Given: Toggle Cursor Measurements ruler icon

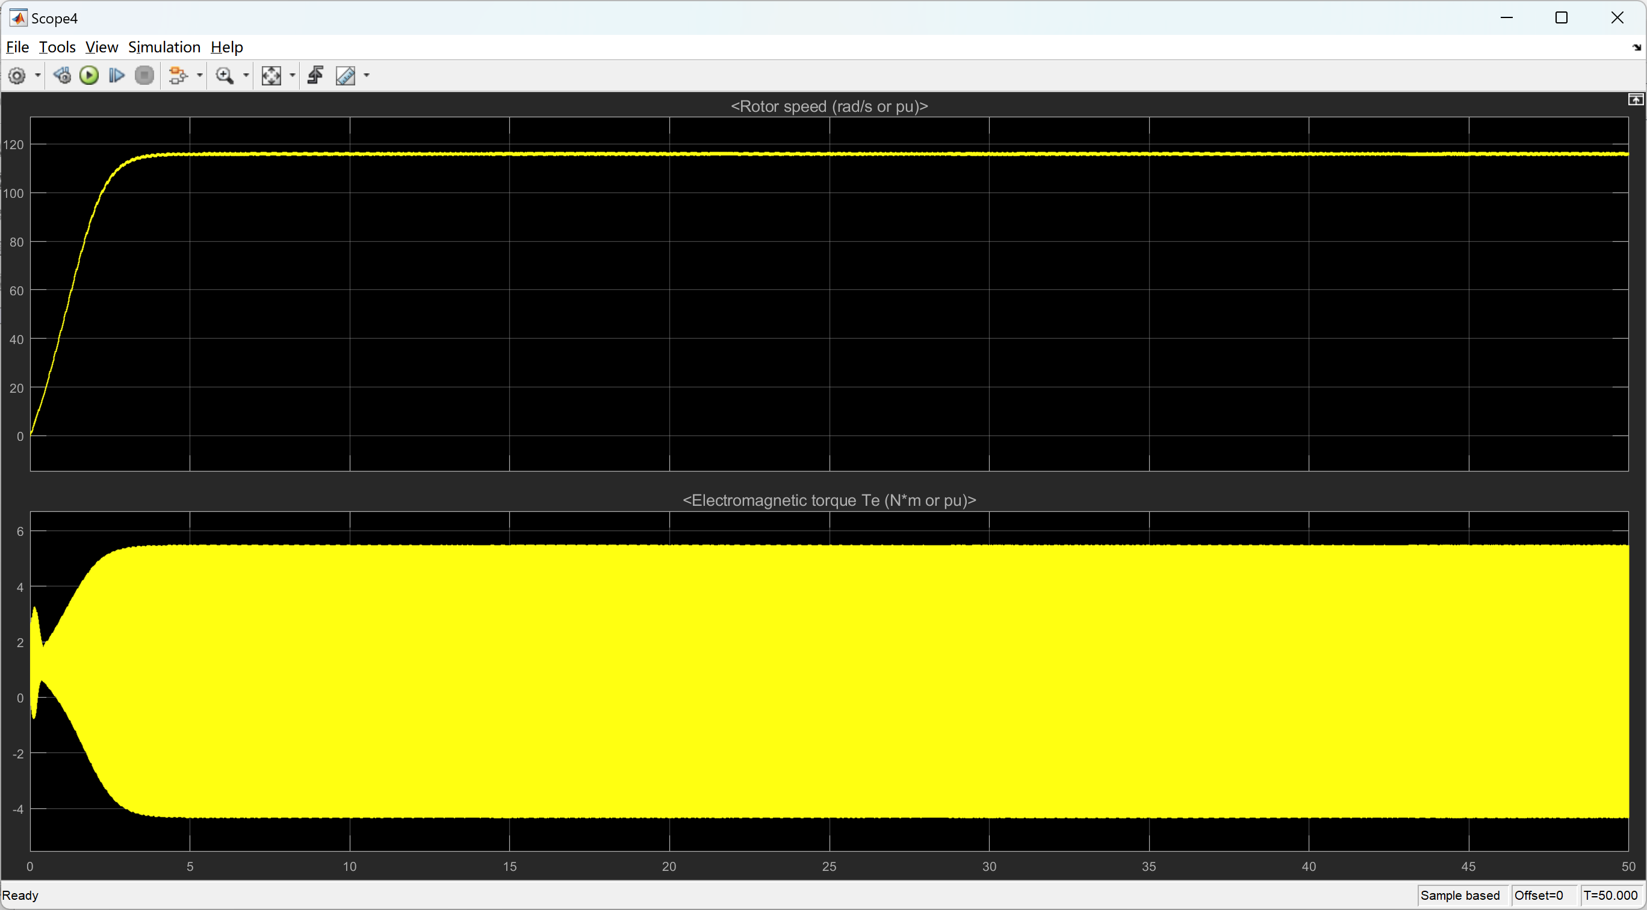Looking at the screenshot, I should (346, 76).
